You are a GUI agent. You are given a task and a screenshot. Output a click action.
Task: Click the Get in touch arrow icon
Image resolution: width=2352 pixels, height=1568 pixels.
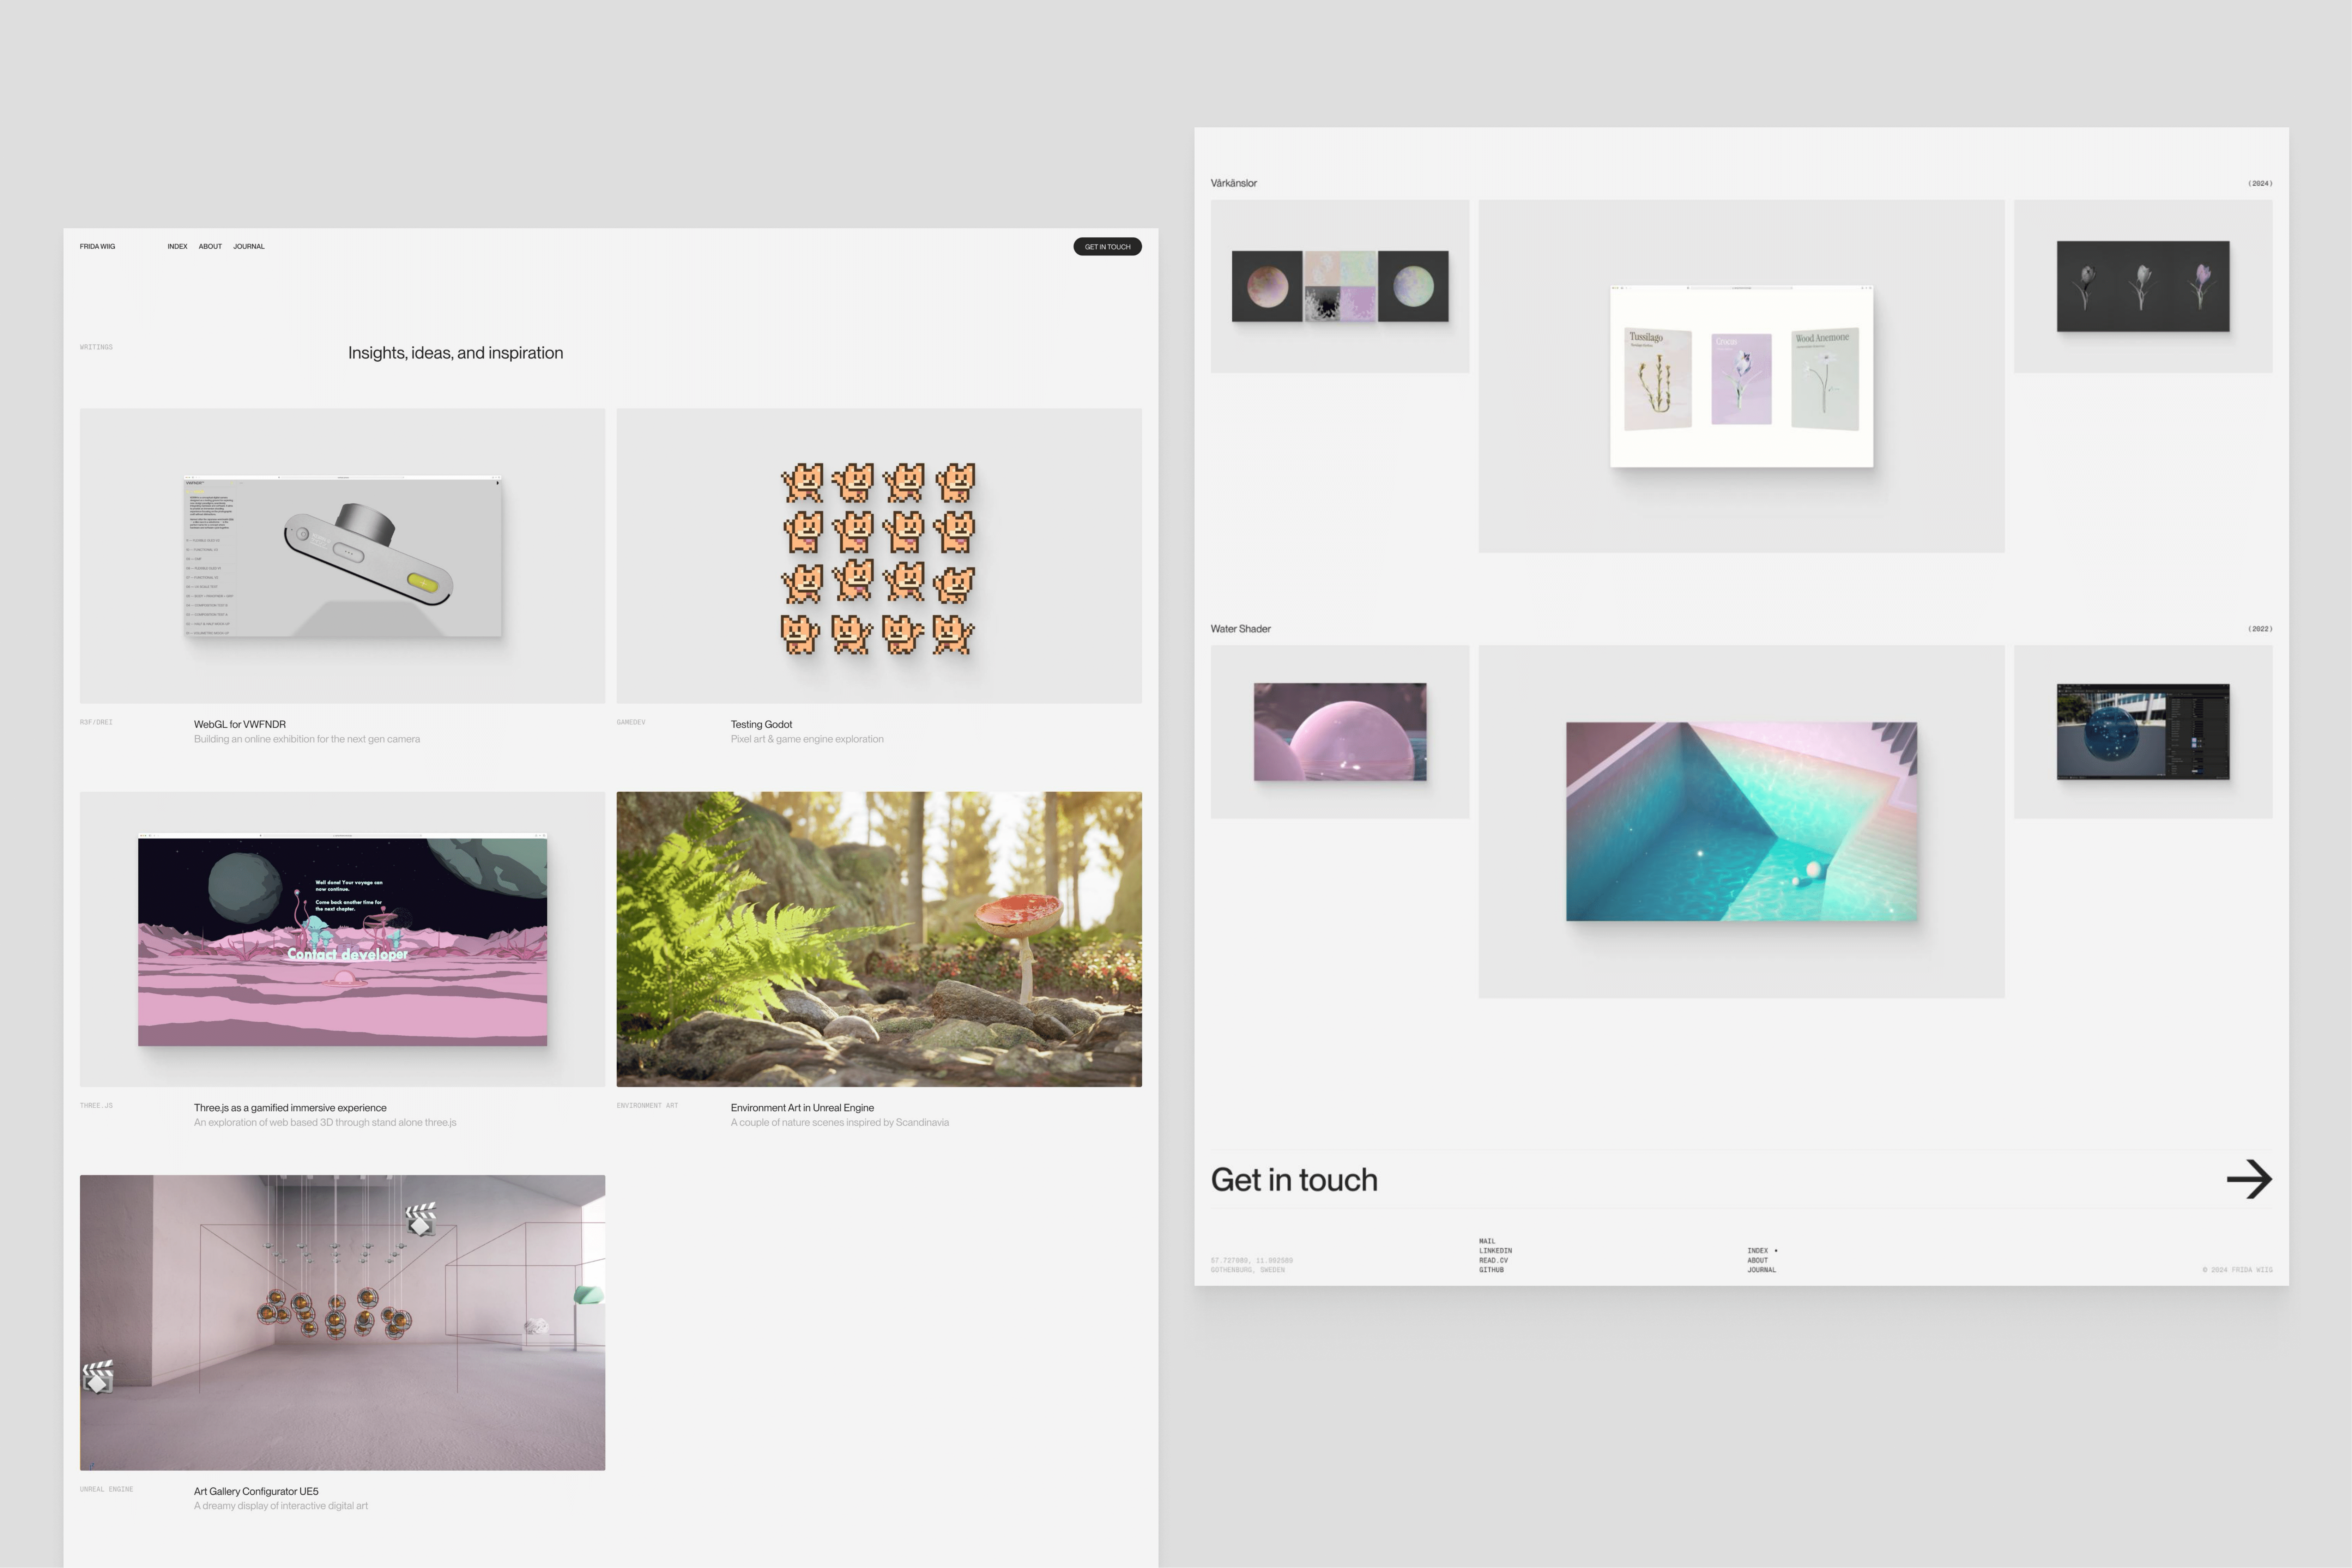coord(2249,1179)
